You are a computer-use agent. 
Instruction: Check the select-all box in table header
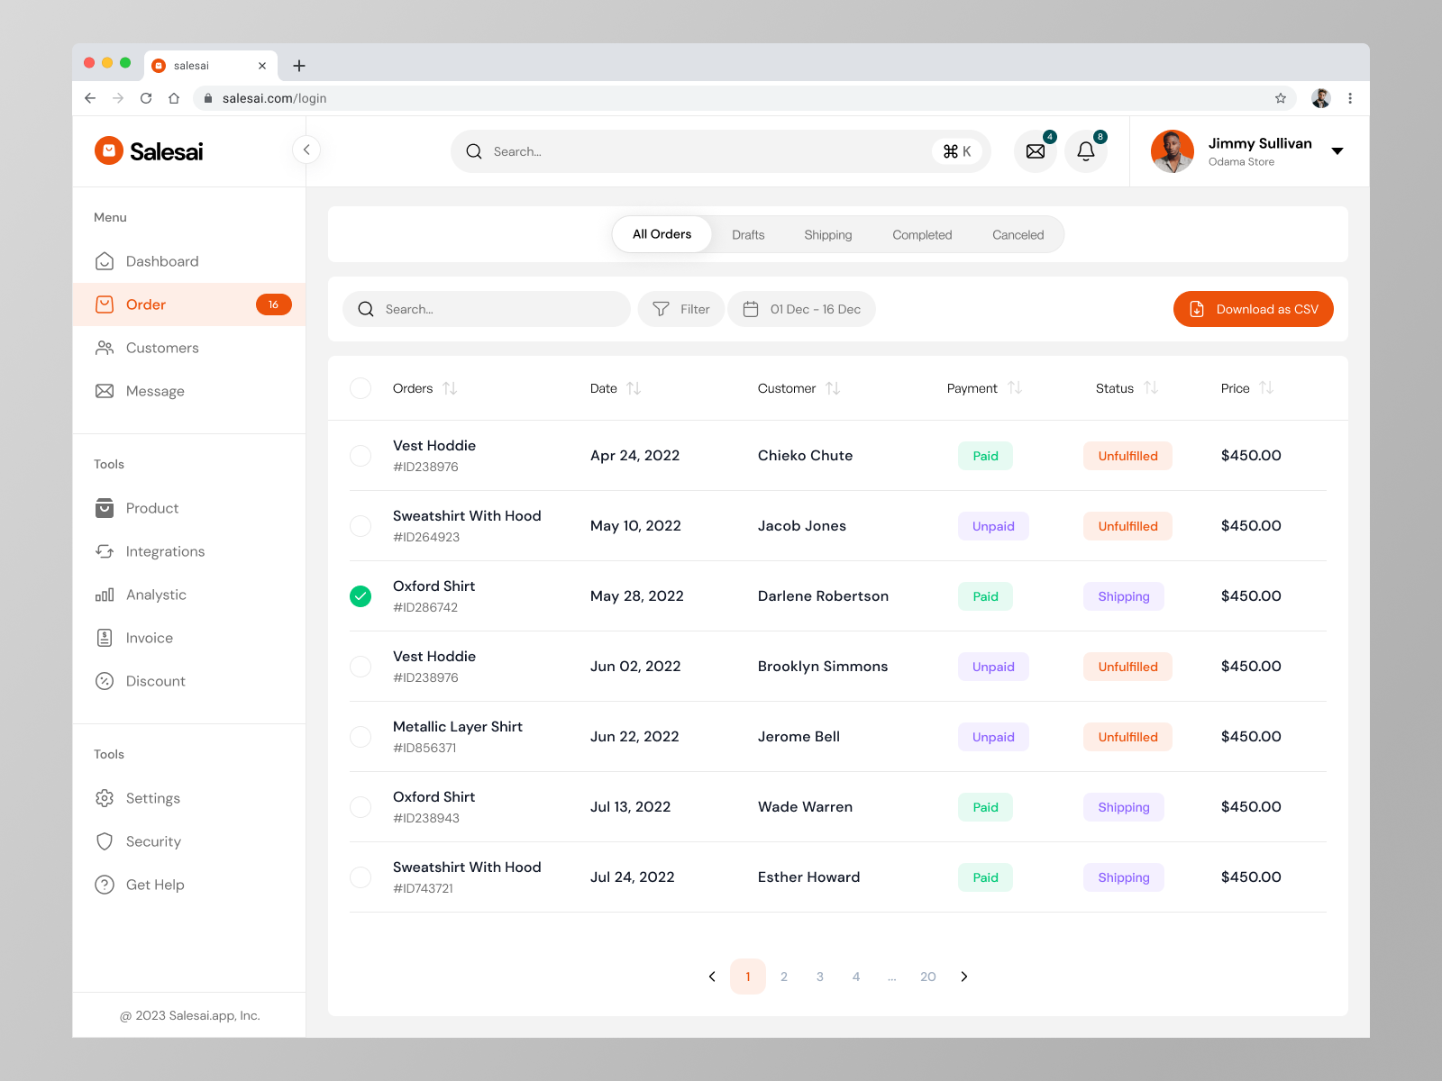point(360,388)
